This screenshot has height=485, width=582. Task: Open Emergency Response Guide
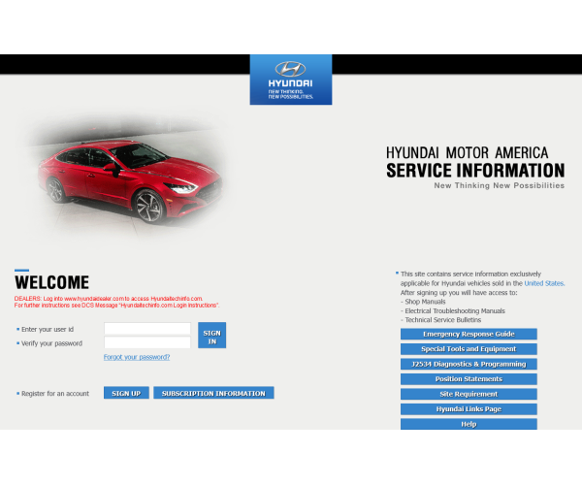pyautogui.click(x=469, y=334)
